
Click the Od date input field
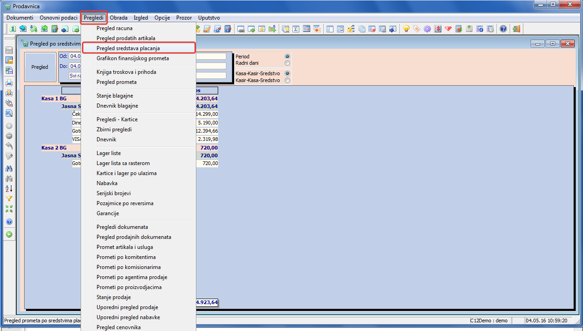(x=75, y=56)
